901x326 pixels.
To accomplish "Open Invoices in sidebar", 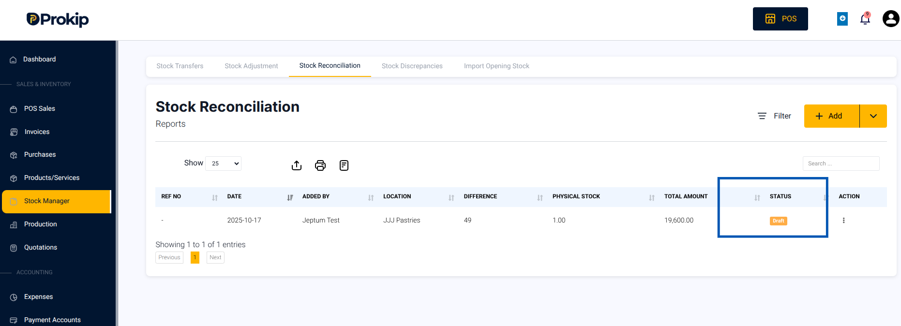I will 37,132.
